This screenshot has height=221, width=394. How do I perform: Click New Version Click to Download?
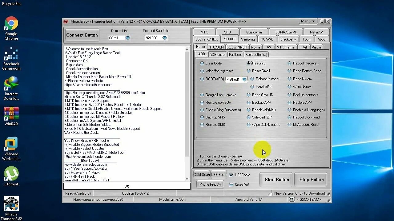click(x=300, y=193)
